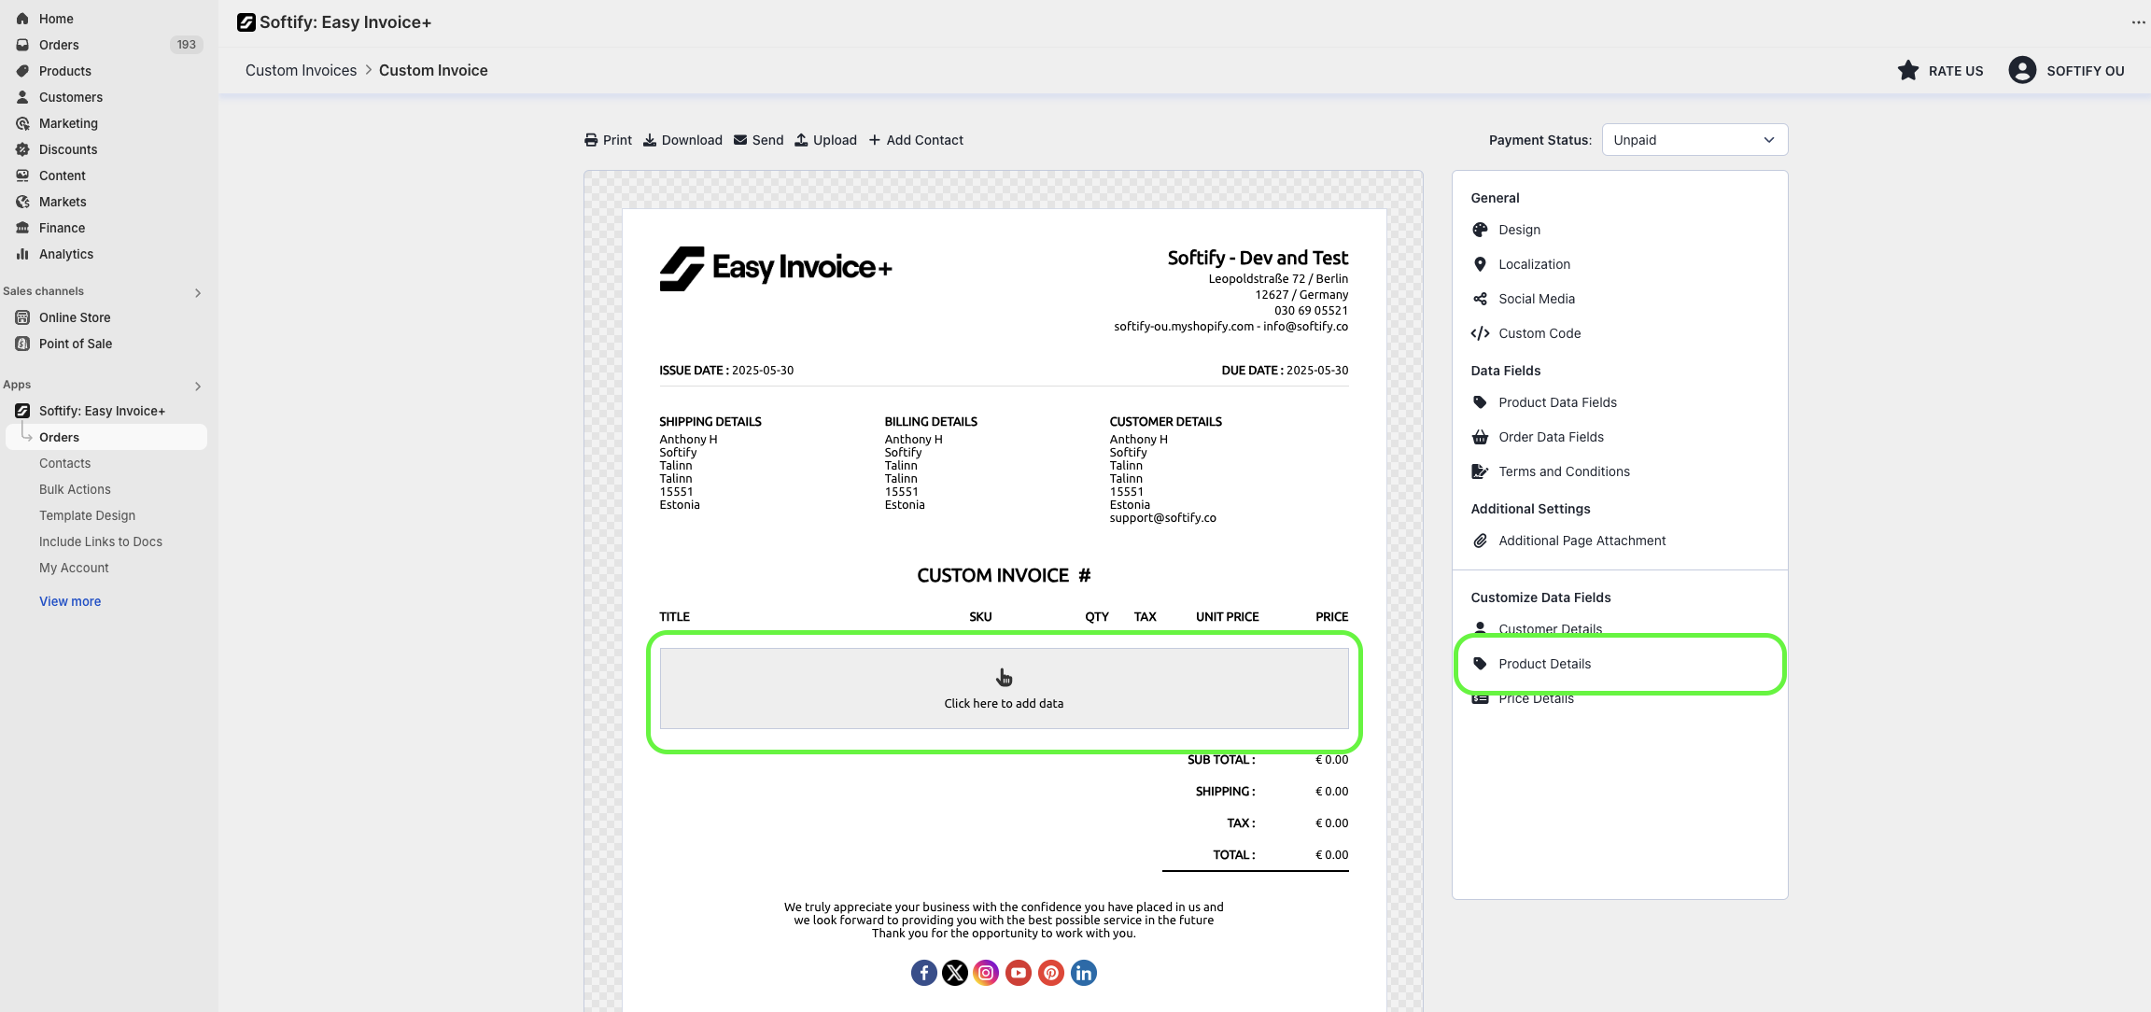The width and height of the screenshot is (2151, 1012).
Task: Click the Rate Us star icon
Action: click(x=1908, y=71)
